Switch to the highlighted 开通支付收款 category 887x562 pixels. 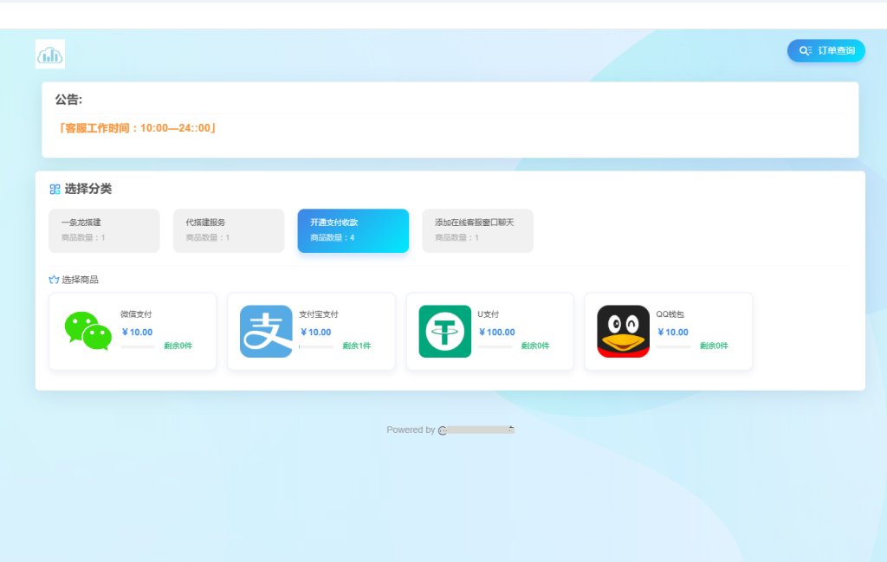353,230
